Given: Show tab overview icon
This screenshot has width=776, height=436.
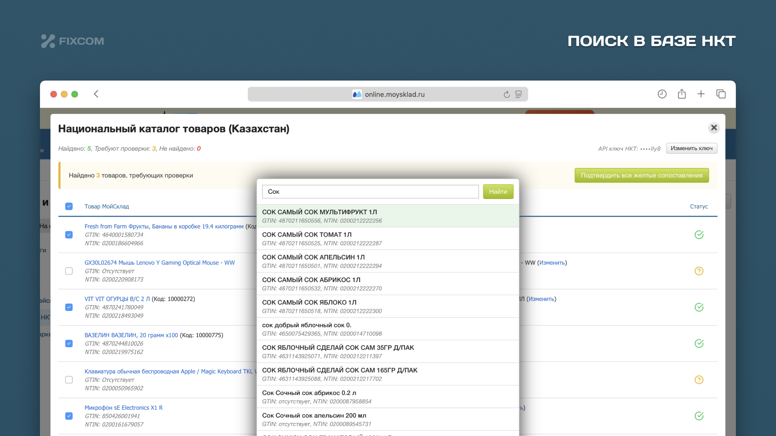Looking at the screenshot, I should [x=721, y=94].
